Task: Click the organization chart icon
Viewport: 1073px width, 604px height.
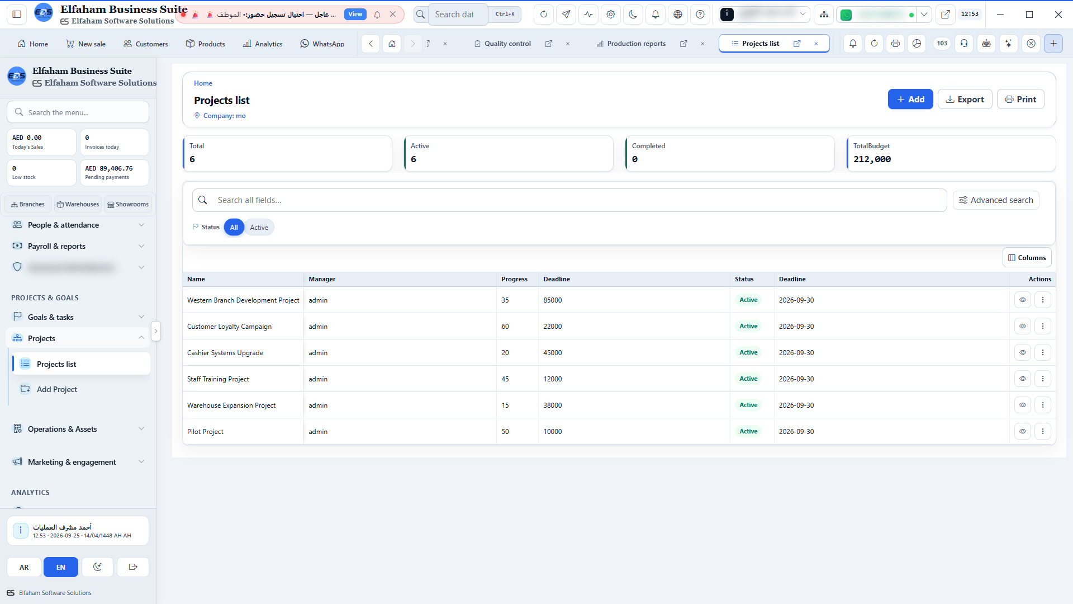Action: coord(824,15)
